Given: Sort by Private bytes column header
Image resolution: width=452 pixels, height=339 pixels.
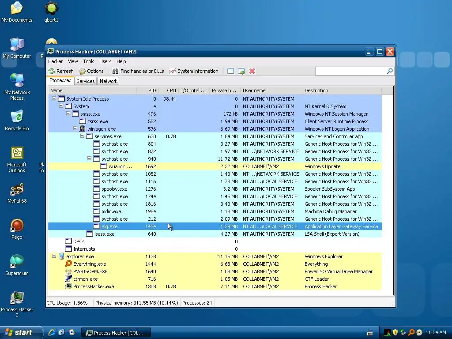Looking at the screenshot, I should point(225,90).
